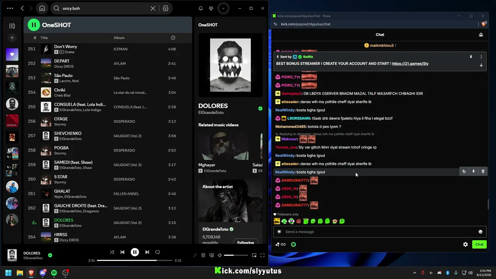Viewport: 496px width, 279px height.
Task: Open the Windows Start menu
Action: coord(9,273)
